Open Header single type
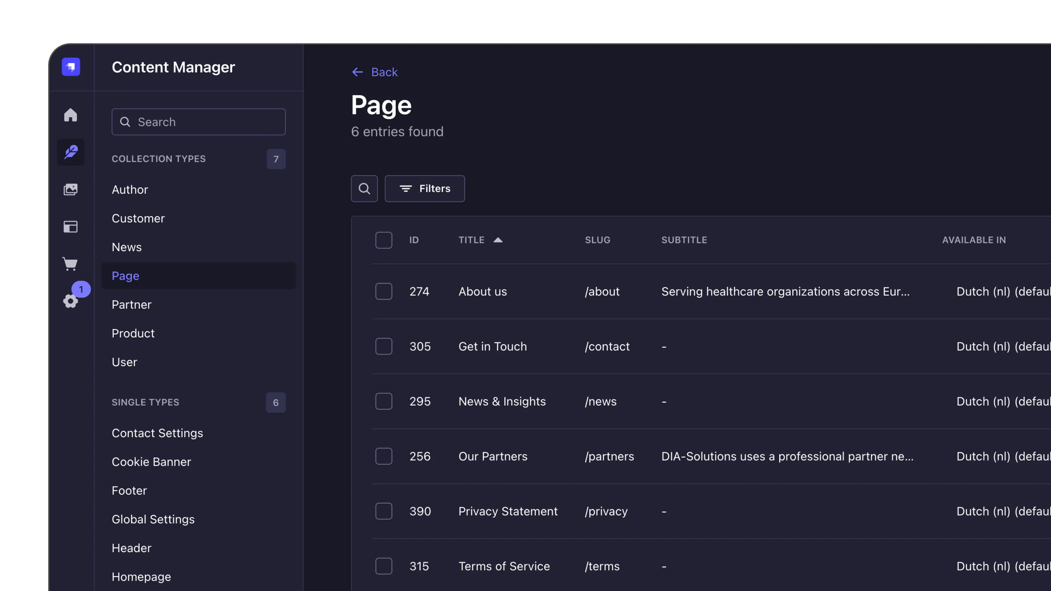This screenshot has width=1051, height=591. tap(131, 548)
